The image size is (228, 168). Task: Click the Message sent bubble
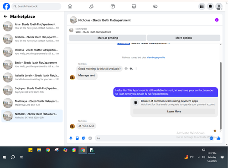coord(87,76)
